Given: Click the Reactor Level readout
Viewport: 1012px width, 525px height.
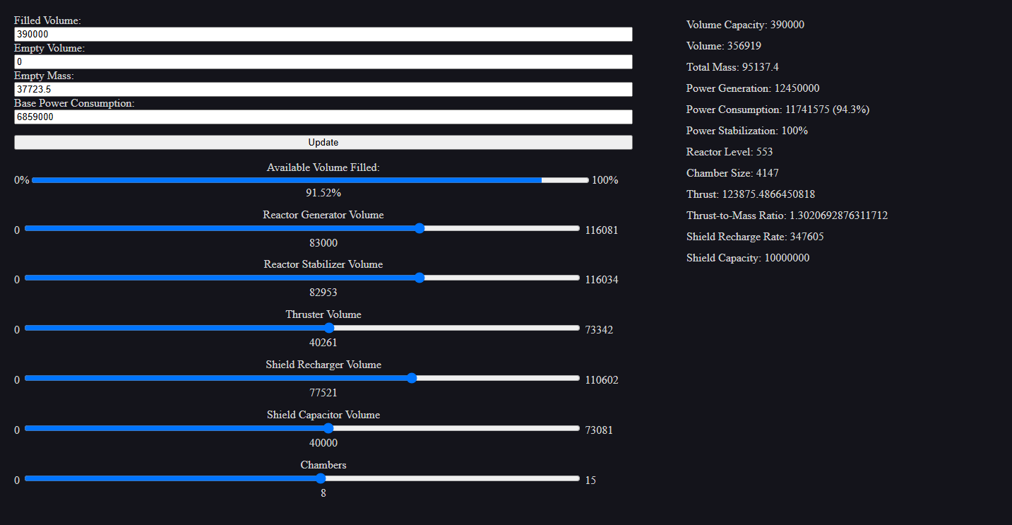Looking at the screenshot, I should [x=730, y=152].
